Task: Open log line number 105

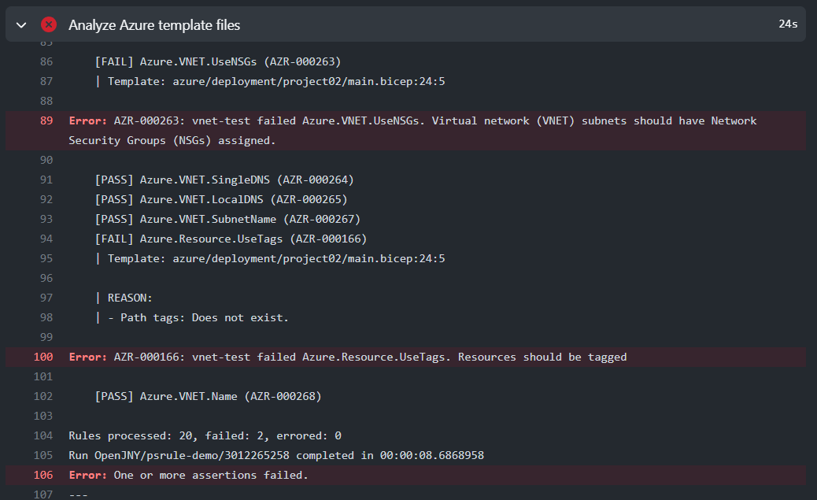Action: (43, 455)
